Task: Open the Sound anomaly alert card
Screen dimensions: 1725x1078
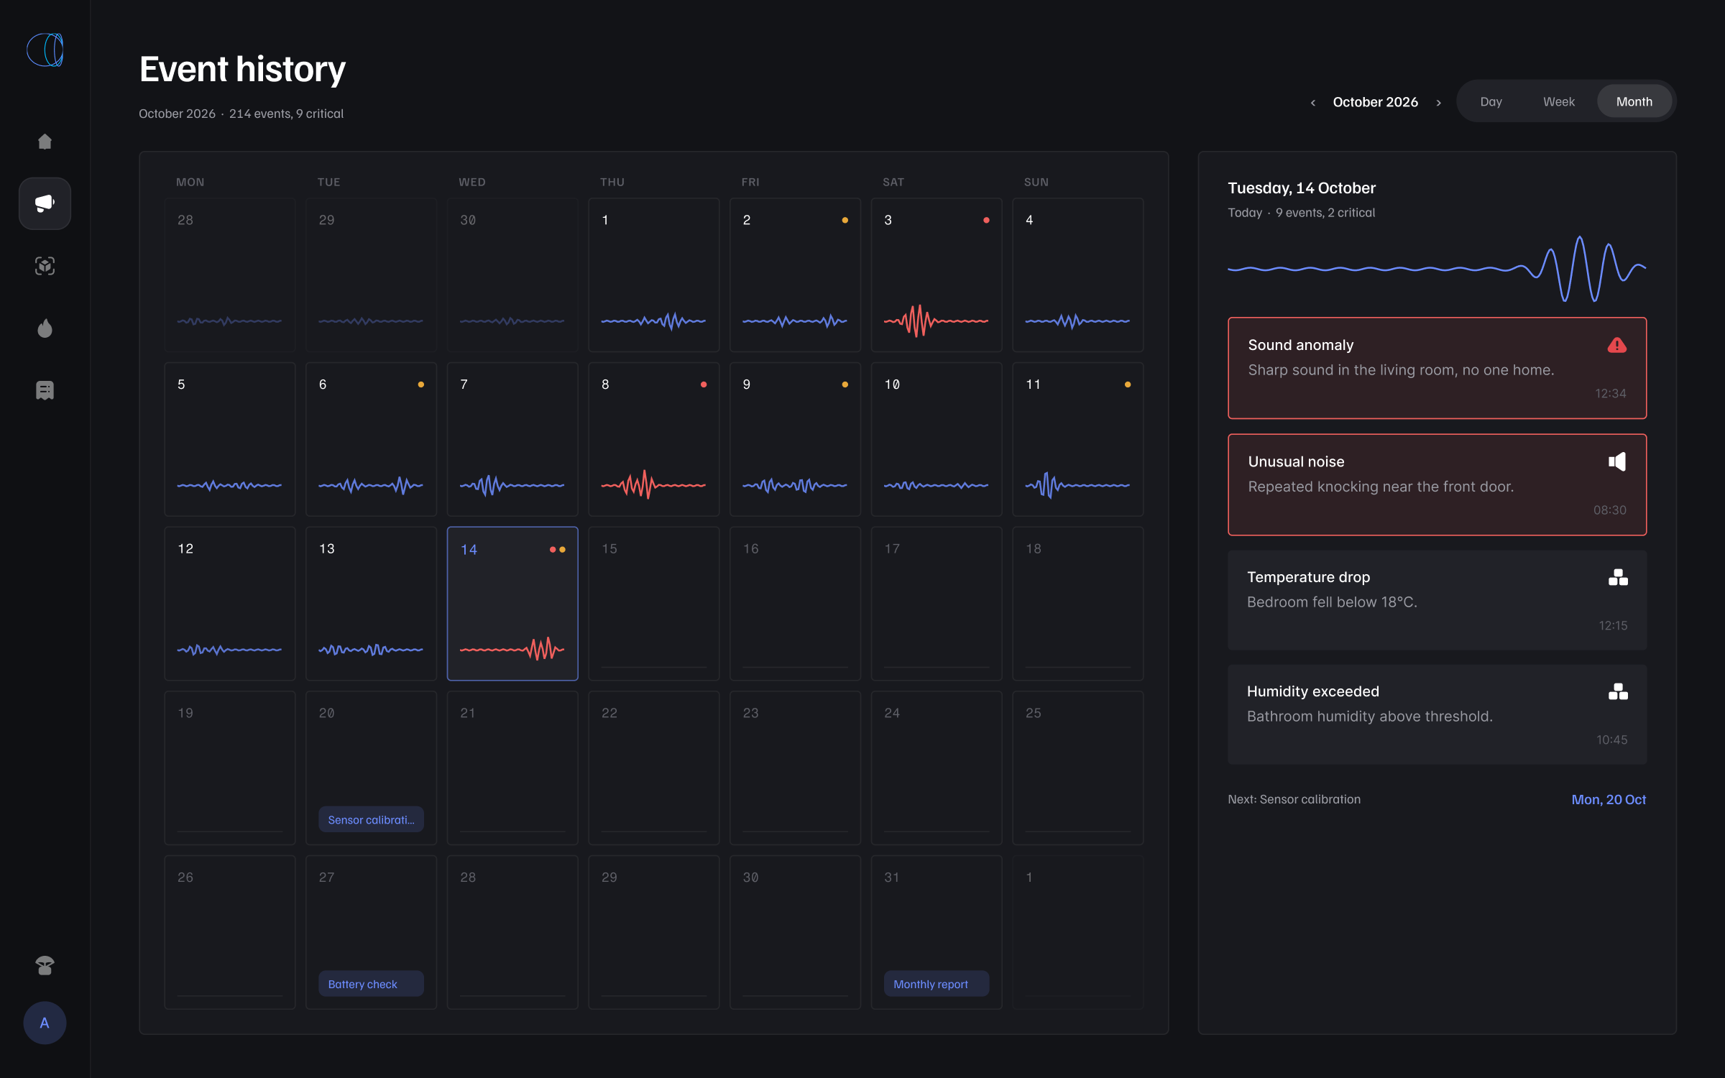Action: pyautogui.click(x=1437, y=368)
